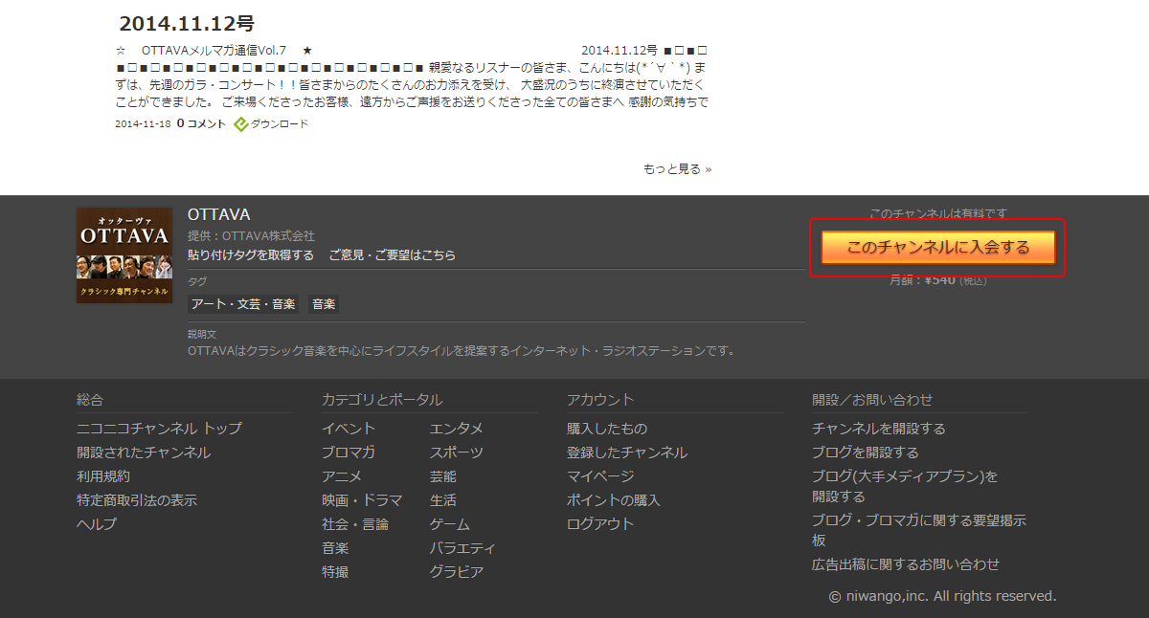Open the OTTAVA channel logo thumbnail
The width and height of the screenshot is (1149, 618).
[x=124, y=255]
